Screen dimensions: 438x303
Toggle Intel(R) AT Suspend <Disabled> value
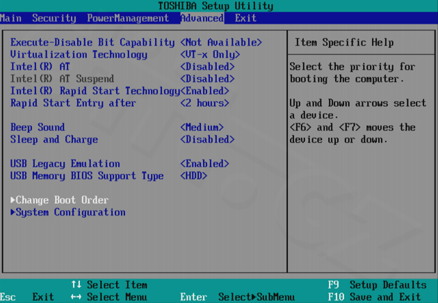click(x=207, y=79)
